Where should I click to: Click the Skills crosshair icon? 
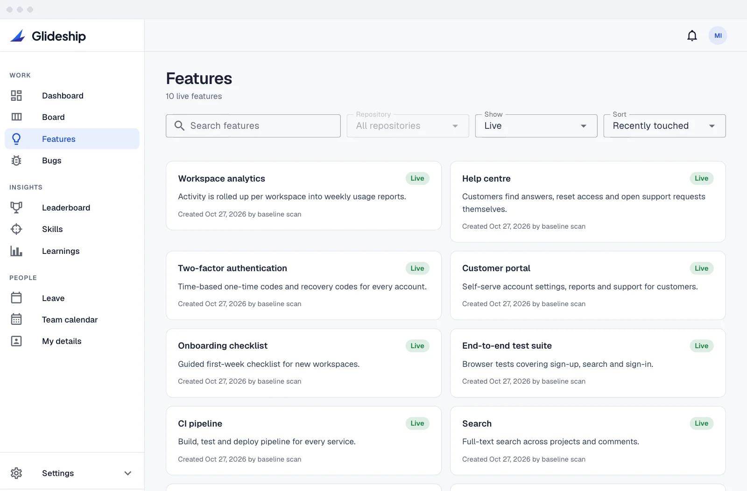[16, 229]
